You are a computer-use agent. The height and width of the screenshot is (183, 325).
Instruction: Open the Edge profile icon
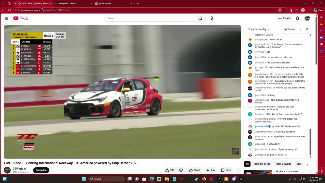pos(303,10)
